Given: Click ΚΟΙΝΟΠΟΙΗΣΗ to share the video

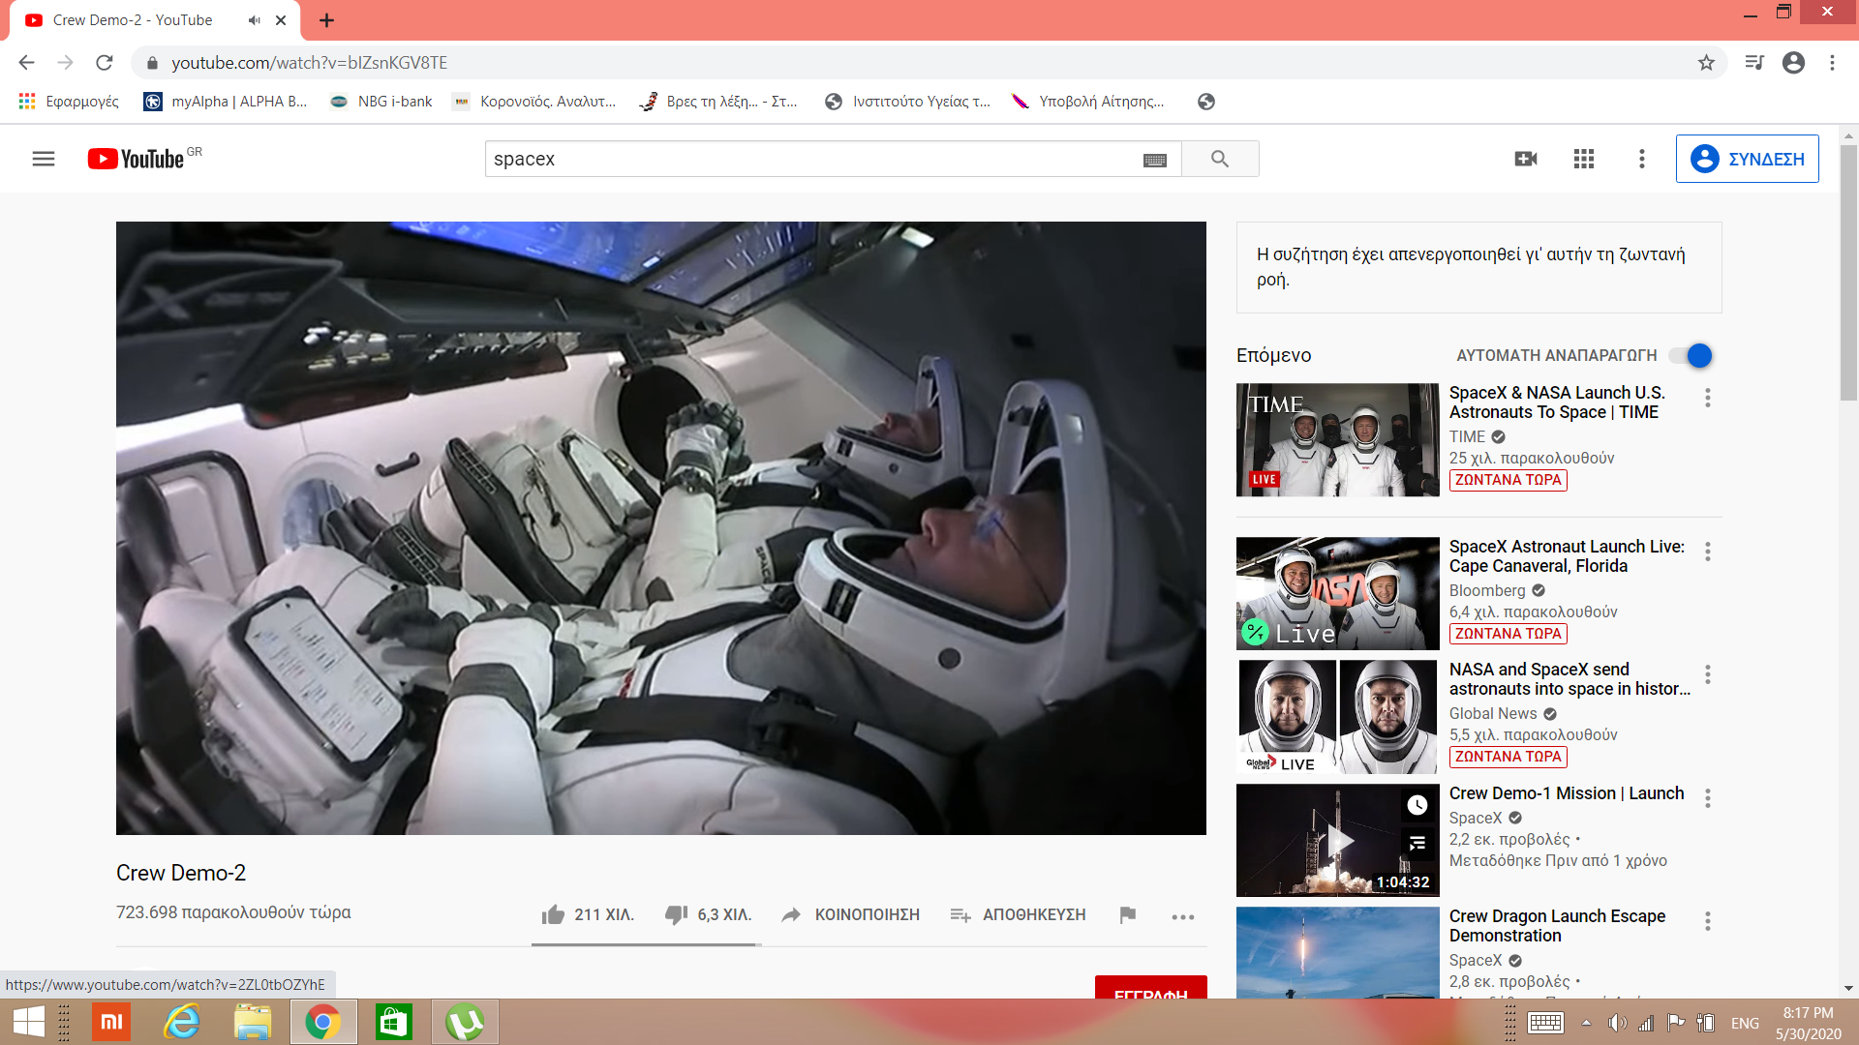Looking at the screenshot, I should pos(851,914).
